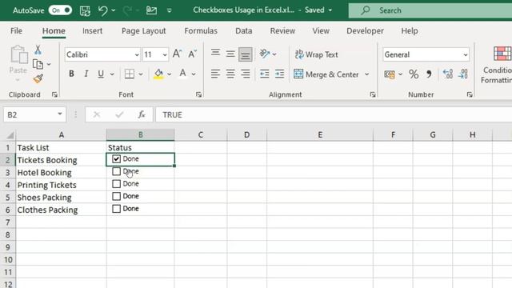This screenshot has height=288, width=512.
Task: Switch to the Page Layout tab
Action: coord(144,30)
